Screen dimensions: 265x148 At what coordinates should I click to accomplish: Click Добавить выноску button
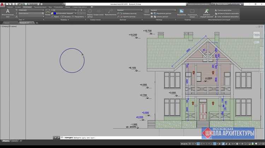click(x=128, y=13)
